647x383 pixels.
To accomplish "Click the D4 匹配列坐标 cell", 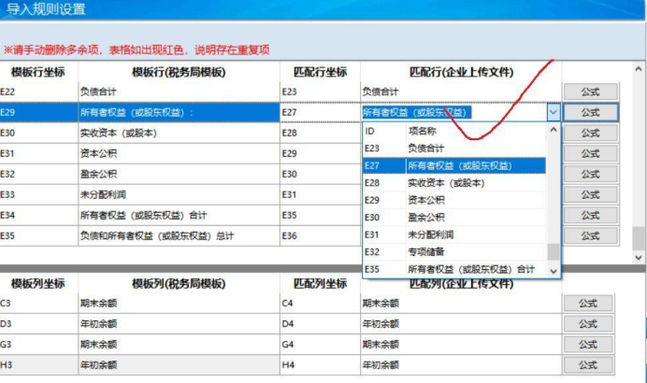I will click(x=318, y=324).
